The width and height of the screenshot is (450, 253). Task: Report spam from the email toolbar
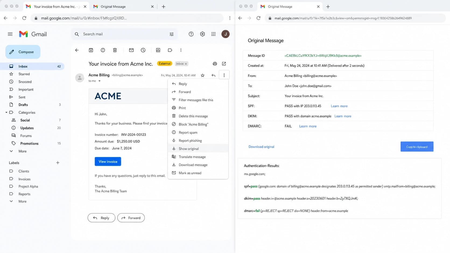pos(103,50)
